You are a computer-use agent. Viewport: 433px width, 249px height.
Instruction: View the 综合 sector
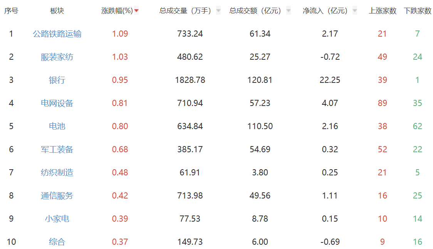pyautogui.click(x=57, y=242)
